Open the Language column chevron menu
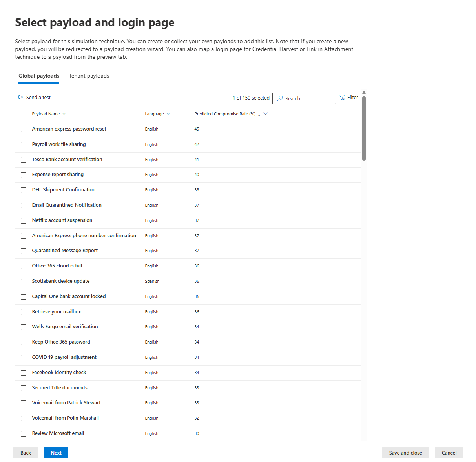476x462 pixels. click(x=168, y=114)
